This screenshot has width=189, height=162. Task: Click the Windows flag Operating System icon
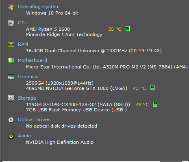11,7
